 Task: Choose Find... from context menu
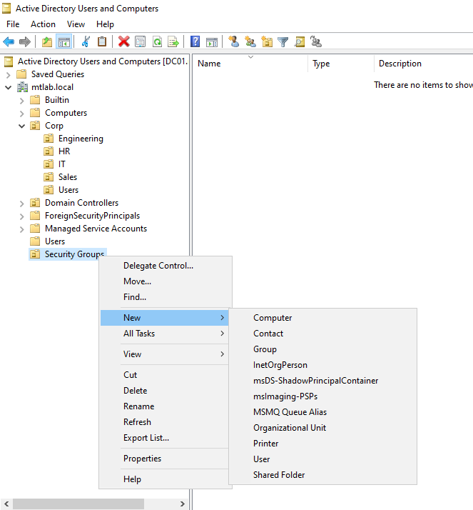pos(165,297)
